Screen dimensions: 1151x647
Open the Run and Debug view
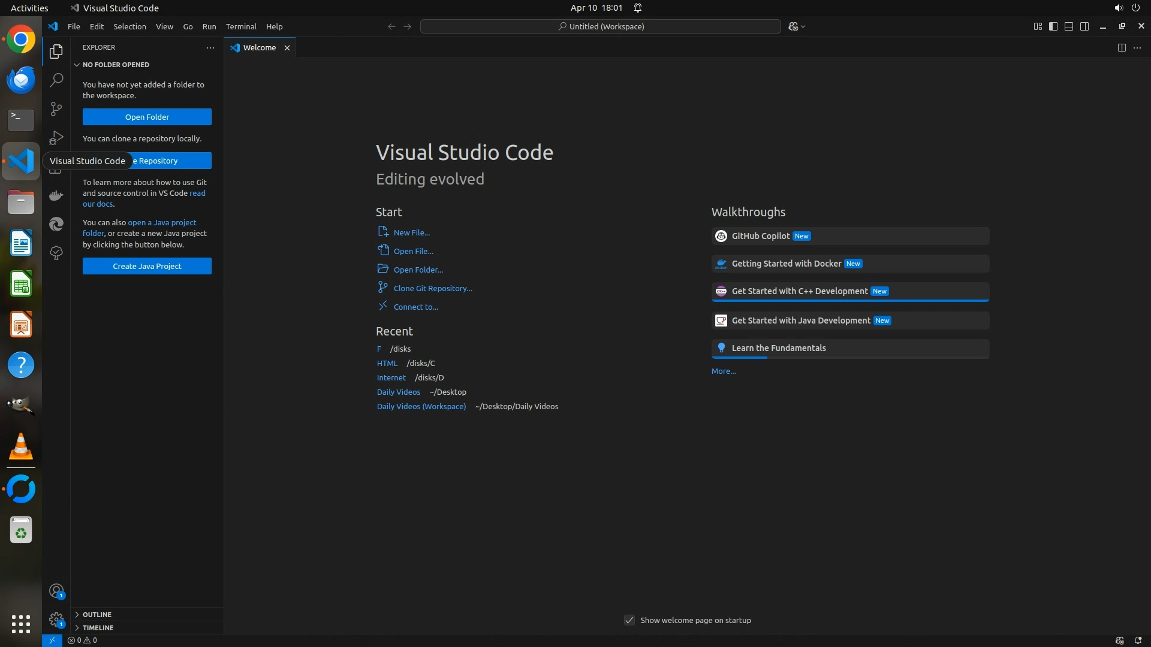pos(56,137)
